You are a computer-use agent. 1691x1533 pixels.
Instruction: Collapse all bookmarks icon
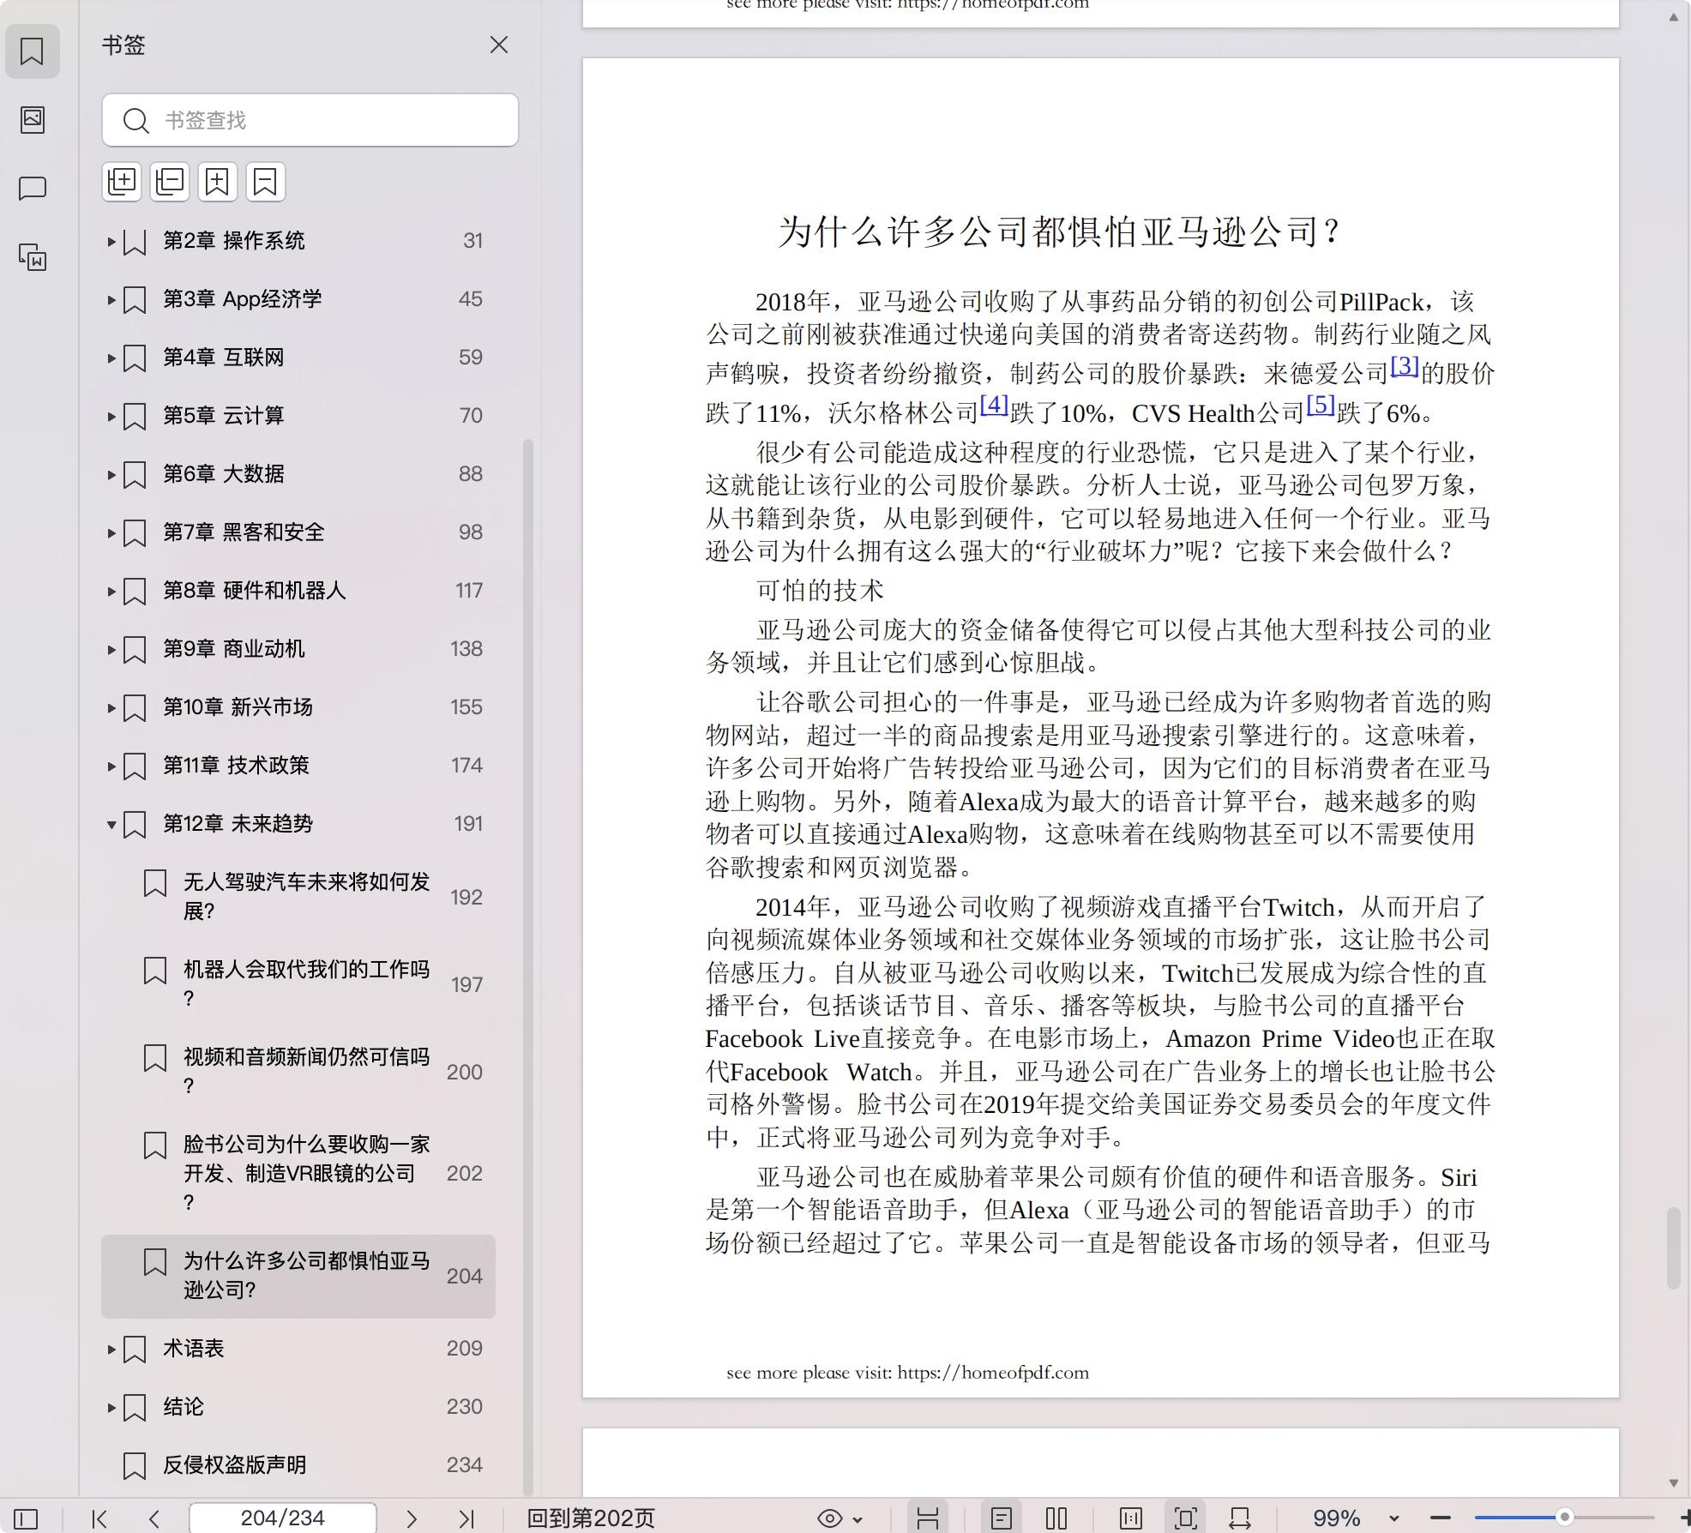(170, 182)
